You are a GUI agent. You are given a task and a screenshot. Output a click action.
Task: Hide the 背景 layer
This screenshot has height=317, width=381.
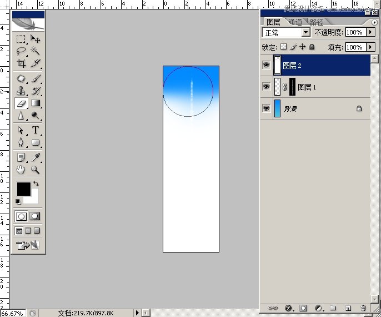click(x=266, y=108)
